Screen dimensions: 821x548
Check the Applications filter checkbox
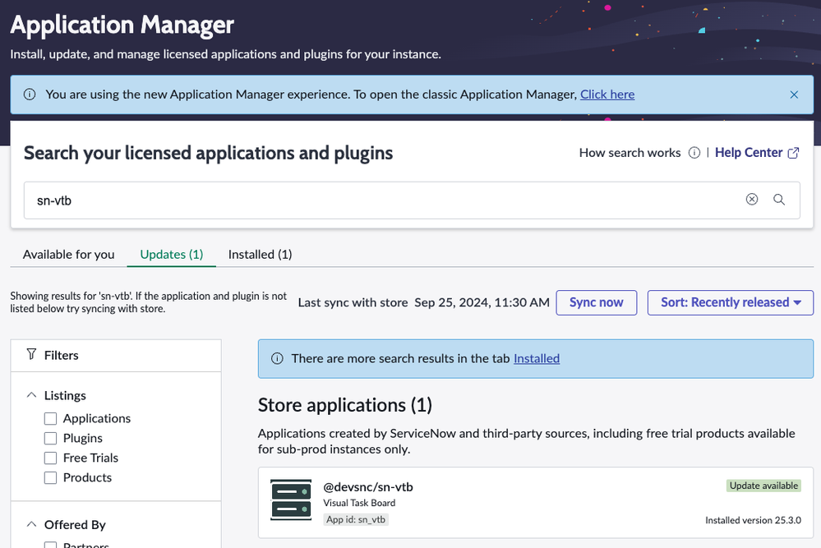pyautogui.click(x=50, y=418)
